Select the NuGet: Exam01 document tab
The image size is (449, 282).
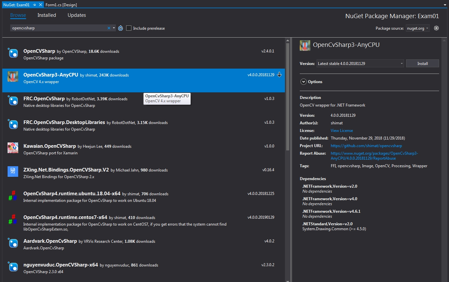(17, 5)
